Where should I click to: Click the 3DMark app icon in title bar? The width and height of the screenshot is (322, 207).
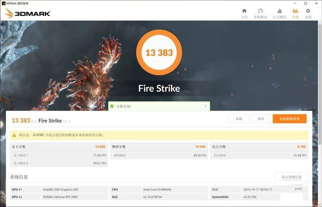tap(4, 4)
